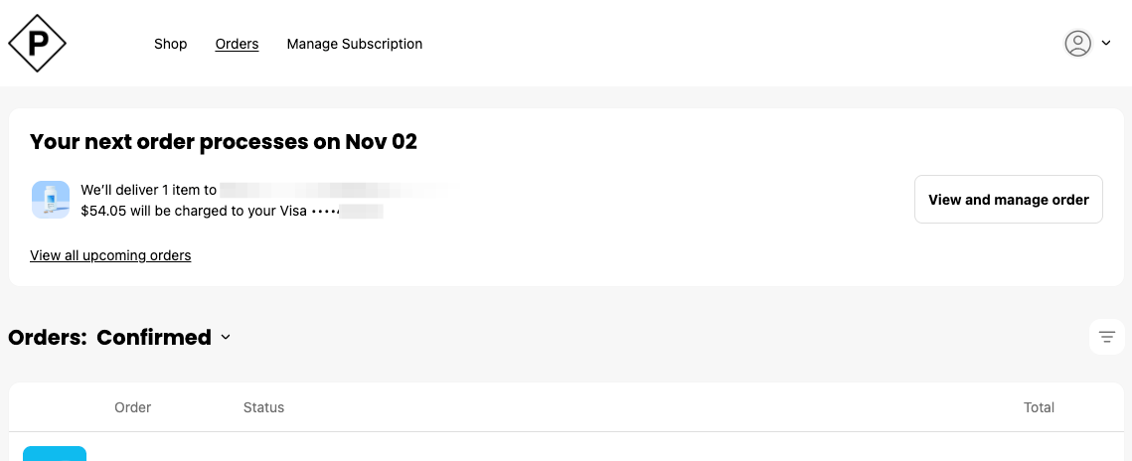
Task: Open the user account profile icon
Action: tap(1077, 44)
